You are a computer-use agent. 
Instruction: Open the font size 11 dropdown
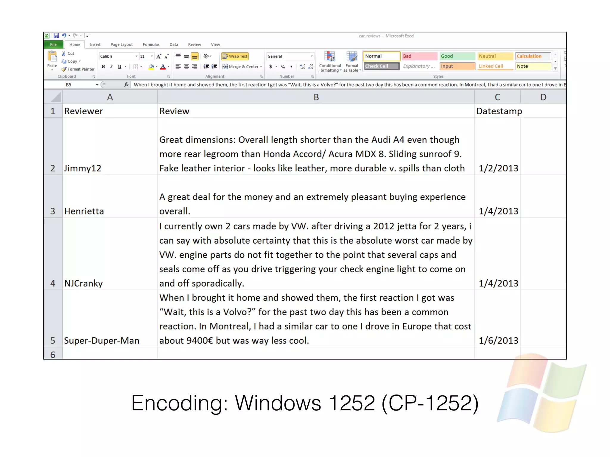click(x=152, y=56)
